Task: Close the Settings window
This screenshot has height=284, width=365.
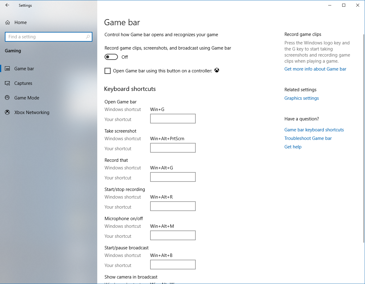Action: point(358,5)
